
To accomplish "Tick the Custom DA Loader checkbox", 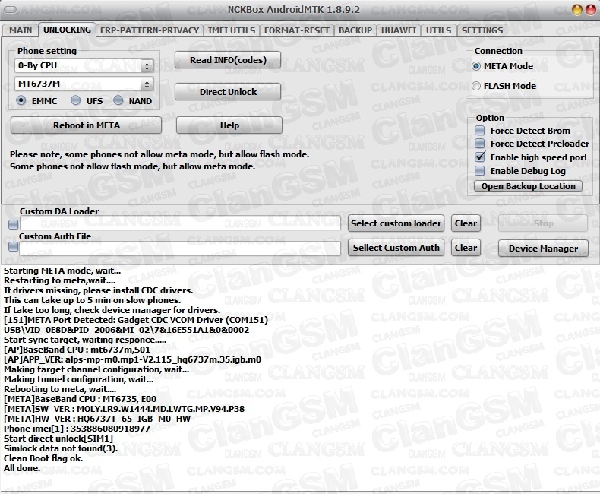I will tap(14, 224).
